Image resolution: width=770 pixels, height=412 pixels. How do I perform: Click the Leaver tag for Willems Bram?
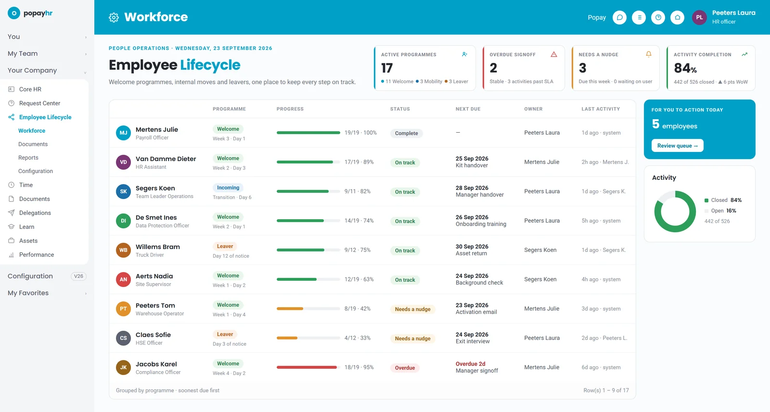point(225,247)
